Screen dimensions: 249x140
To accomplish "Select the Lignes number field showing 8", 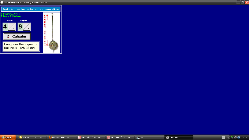I will coord(20,27).
